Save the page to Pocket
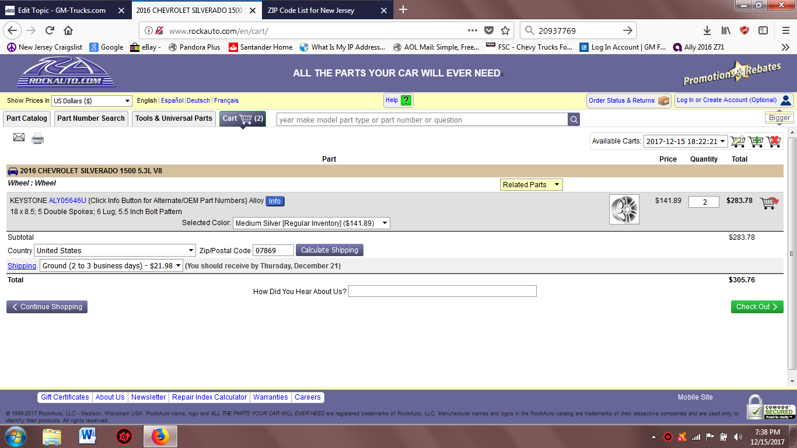This screenshot has height=448, width=797. [489, 30]
